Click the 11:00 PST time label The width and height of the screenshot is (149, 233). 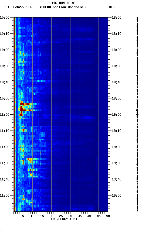(x=5, y=115)
